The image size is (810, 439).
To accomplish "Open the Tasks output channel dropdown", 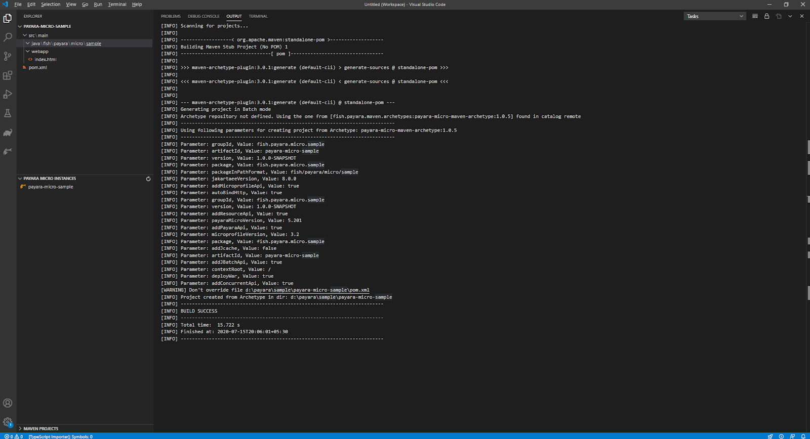I will pos(715,16).
